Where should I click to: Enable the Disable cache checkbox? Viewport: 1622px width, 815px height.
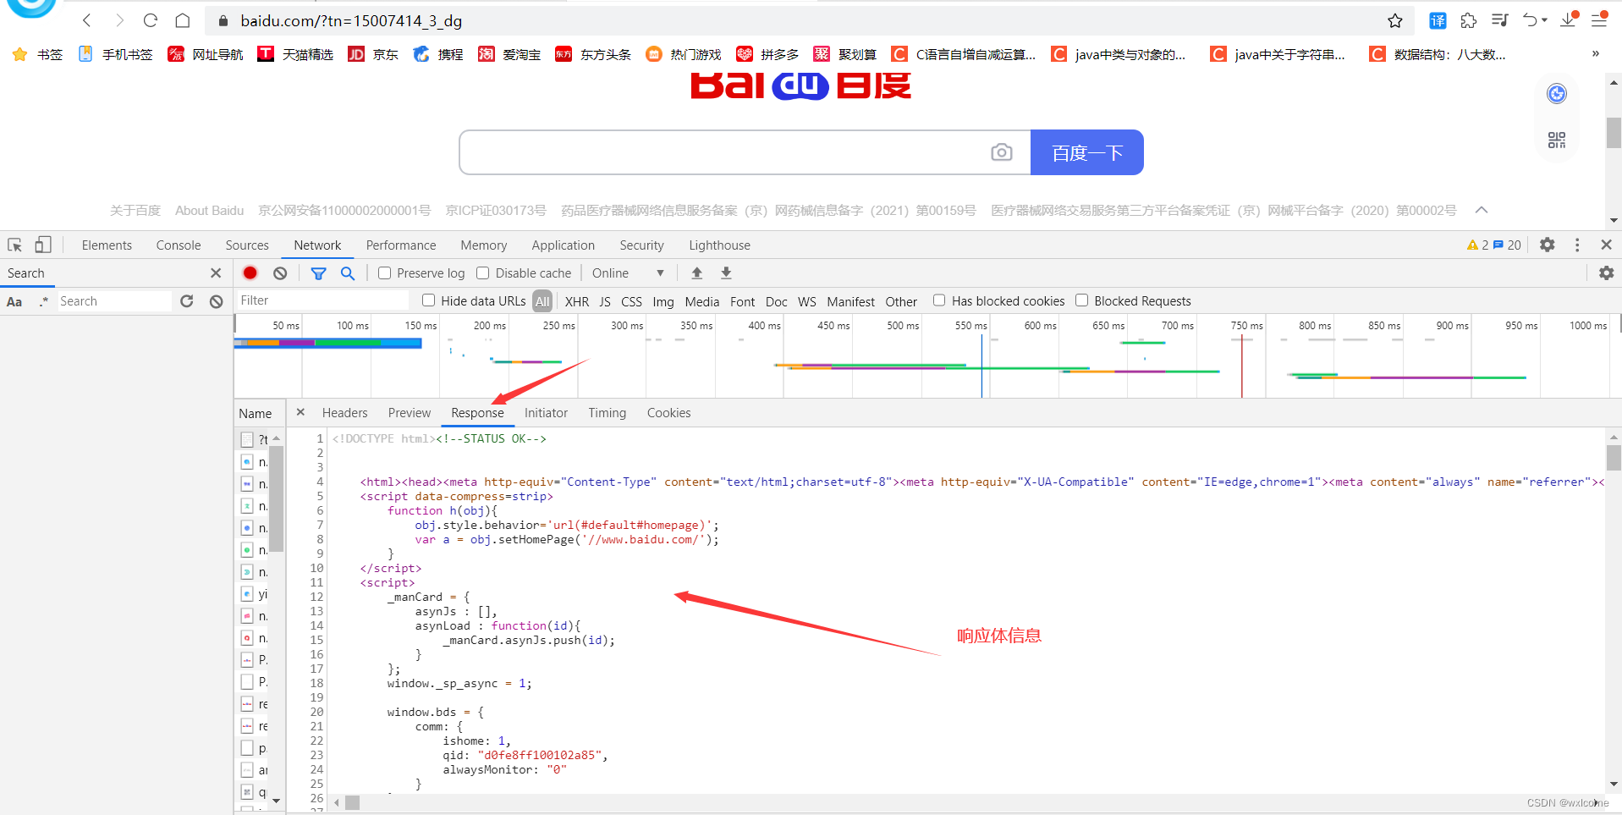point(483,273)
